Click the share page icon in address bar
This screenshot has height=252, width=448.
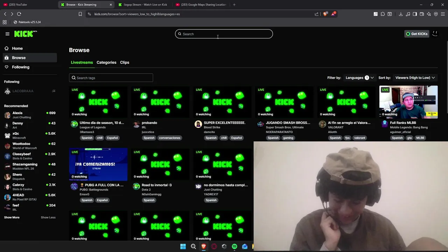316,14
